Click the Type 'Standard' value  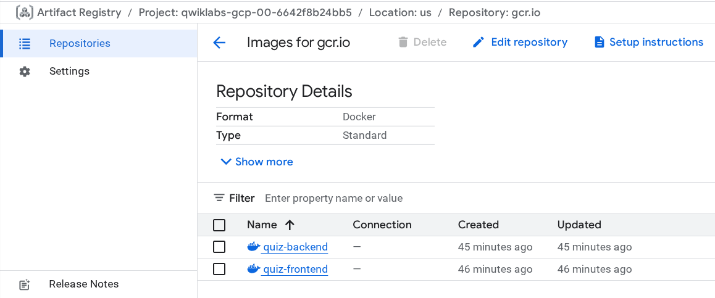click(365, 135)
